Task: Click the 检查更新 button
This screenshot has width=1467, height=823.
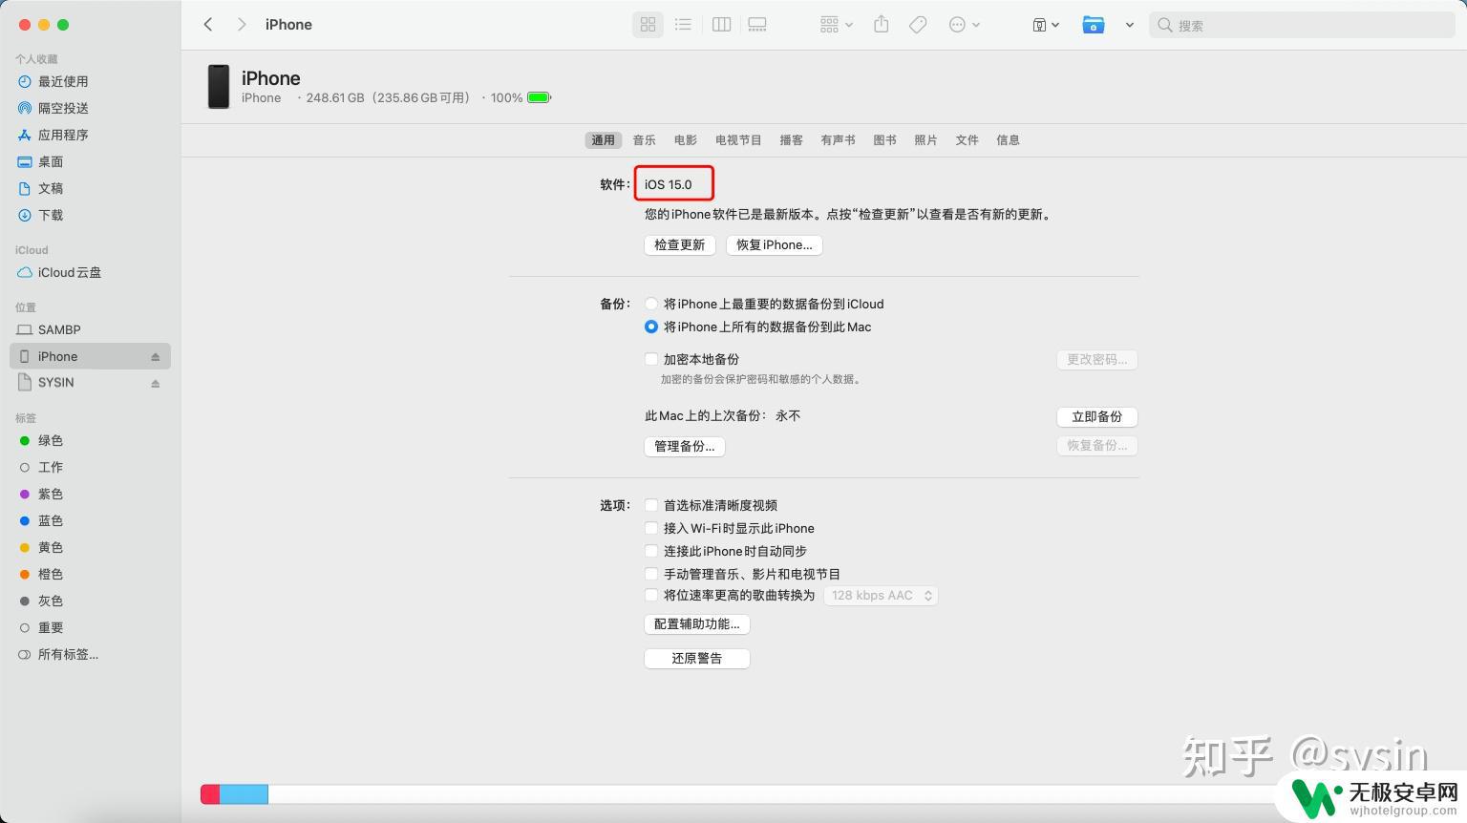Action: coord(679,245)
